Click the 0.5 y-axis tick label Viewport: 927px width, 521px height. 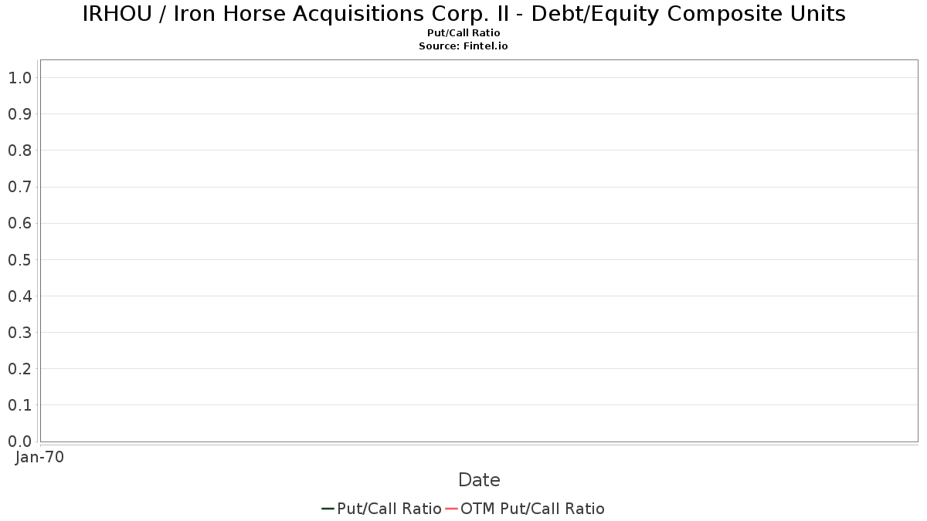point(19,260)
